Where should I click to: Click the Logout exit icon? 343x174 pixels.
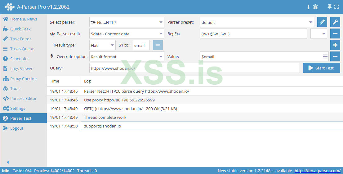[6, 128]
